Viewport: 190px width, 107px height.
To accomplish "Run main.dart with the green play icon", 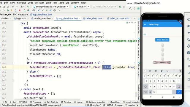I will [x=120, y=7].
